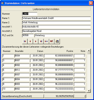Click Beurteiler B012 cell
The width and height of the screenshot is (94, 100).
[22, 70]
